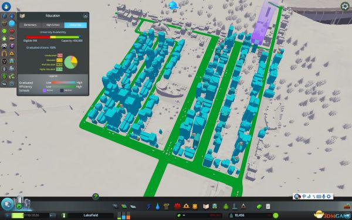
Task: Select the University tab
Action: 76,25
